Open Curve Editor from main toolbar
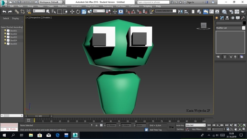This screenshot has width=247, height=139. (x=211, y=12)
